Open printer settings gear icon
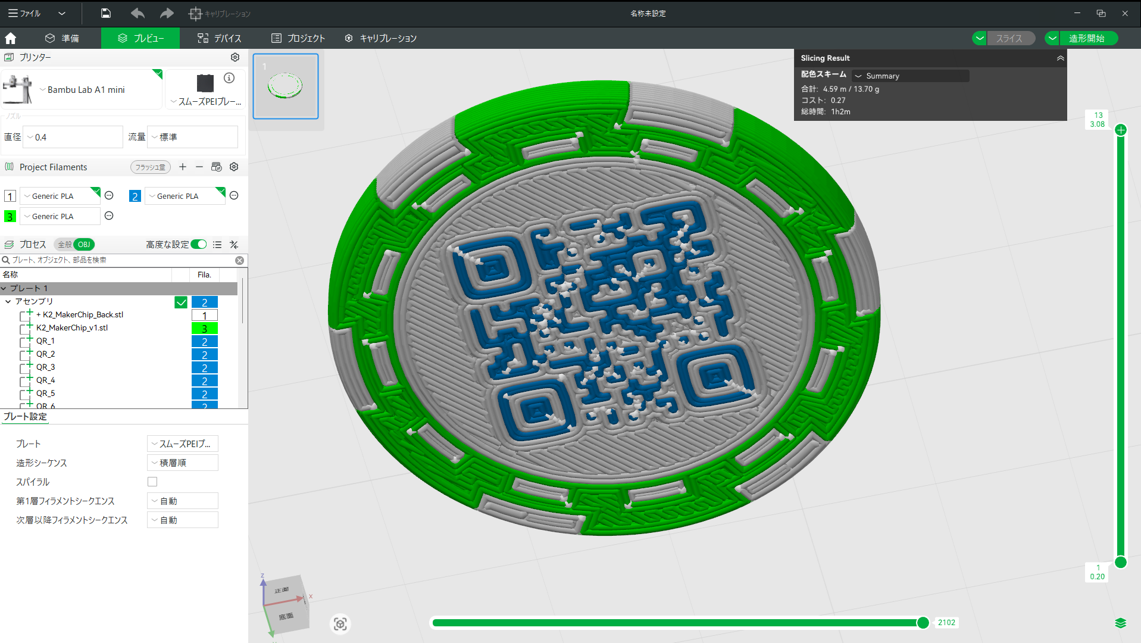This screenshot has width=1141, height=643. click(235, 57)
